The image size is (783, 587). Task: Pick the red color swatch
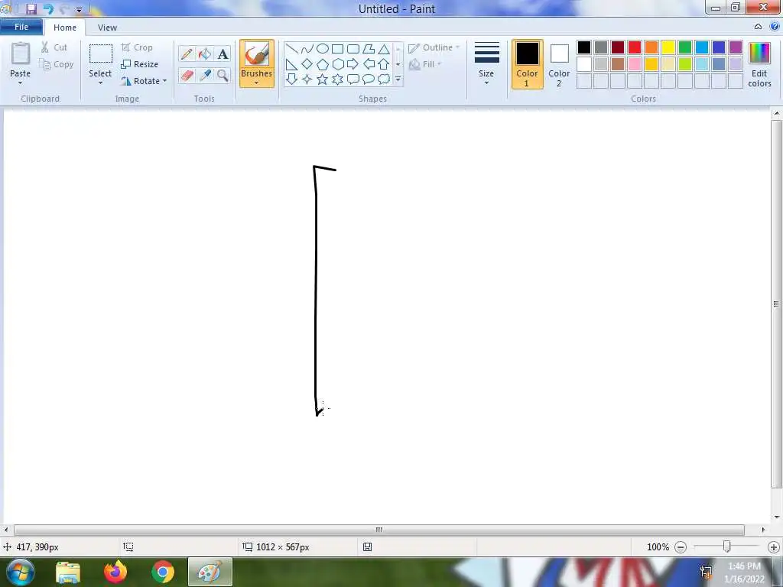(635, 47)
